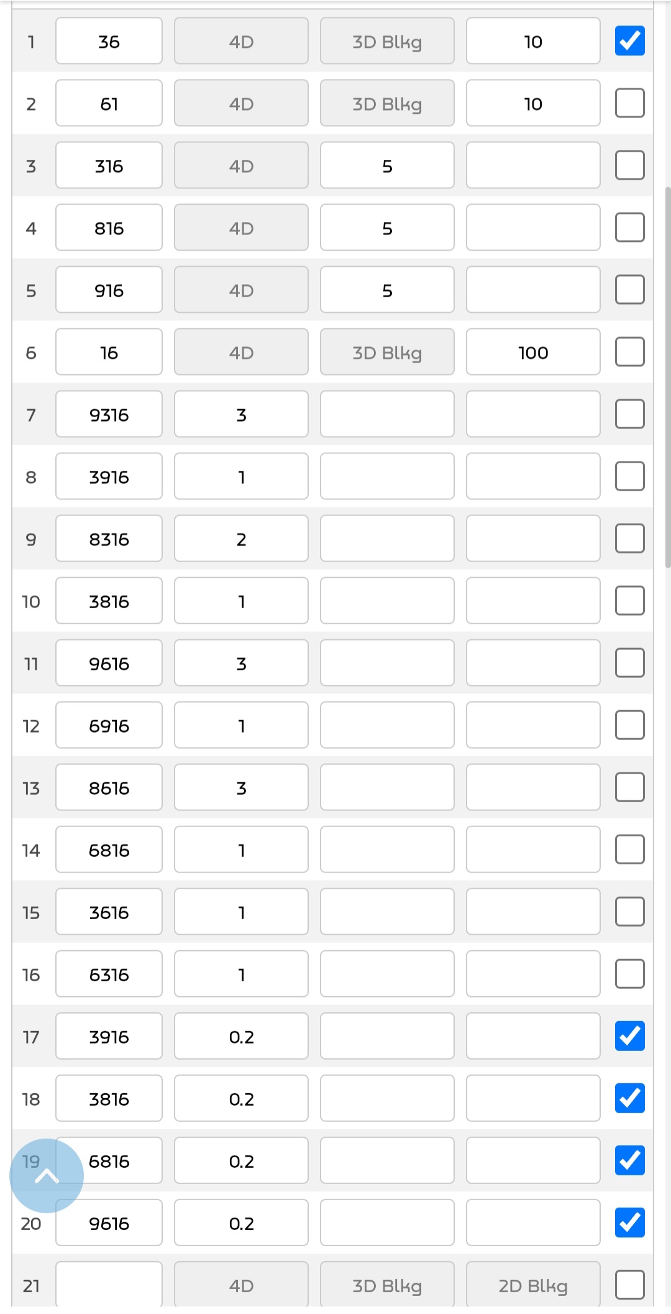The image size is (671, 1314).
Task: Enable the checkbox for row 7
Action: [629, 414]
